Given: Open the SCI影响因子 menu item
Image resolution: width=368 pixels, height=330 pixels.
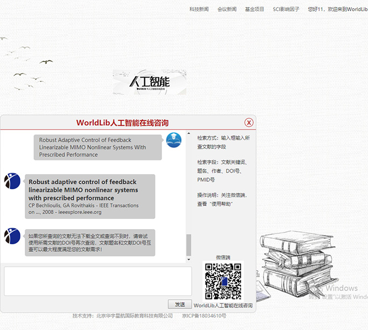Looking at the screenshot, I should pos(286,9).
